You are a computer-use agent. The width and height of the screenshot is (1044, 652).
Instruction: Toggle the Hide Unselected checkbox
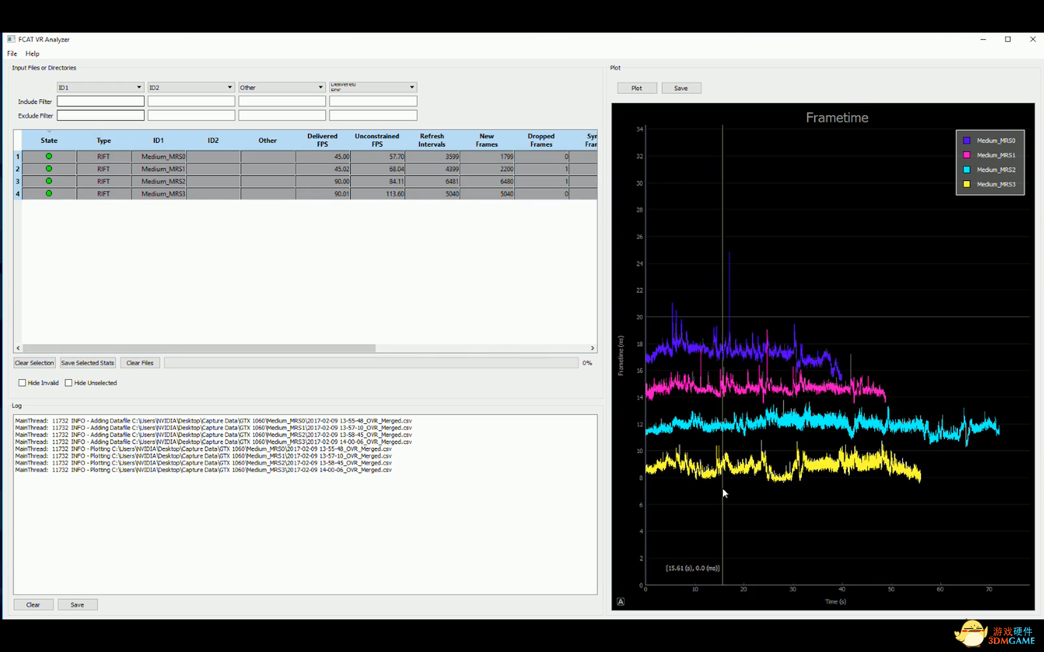69,383
